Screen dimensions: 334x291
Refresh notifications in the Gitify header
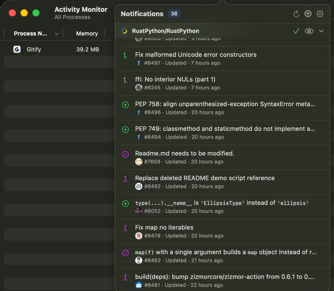pos(296,14)
